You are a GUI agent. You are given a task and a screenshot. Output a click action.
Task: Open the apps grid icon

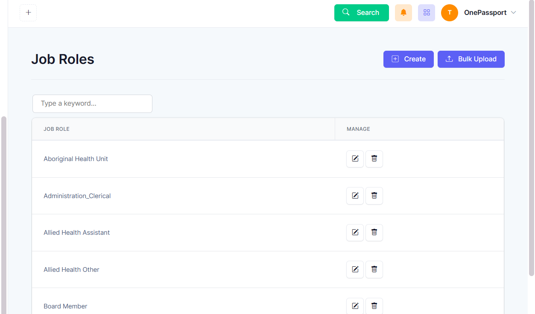pos(427,13)
